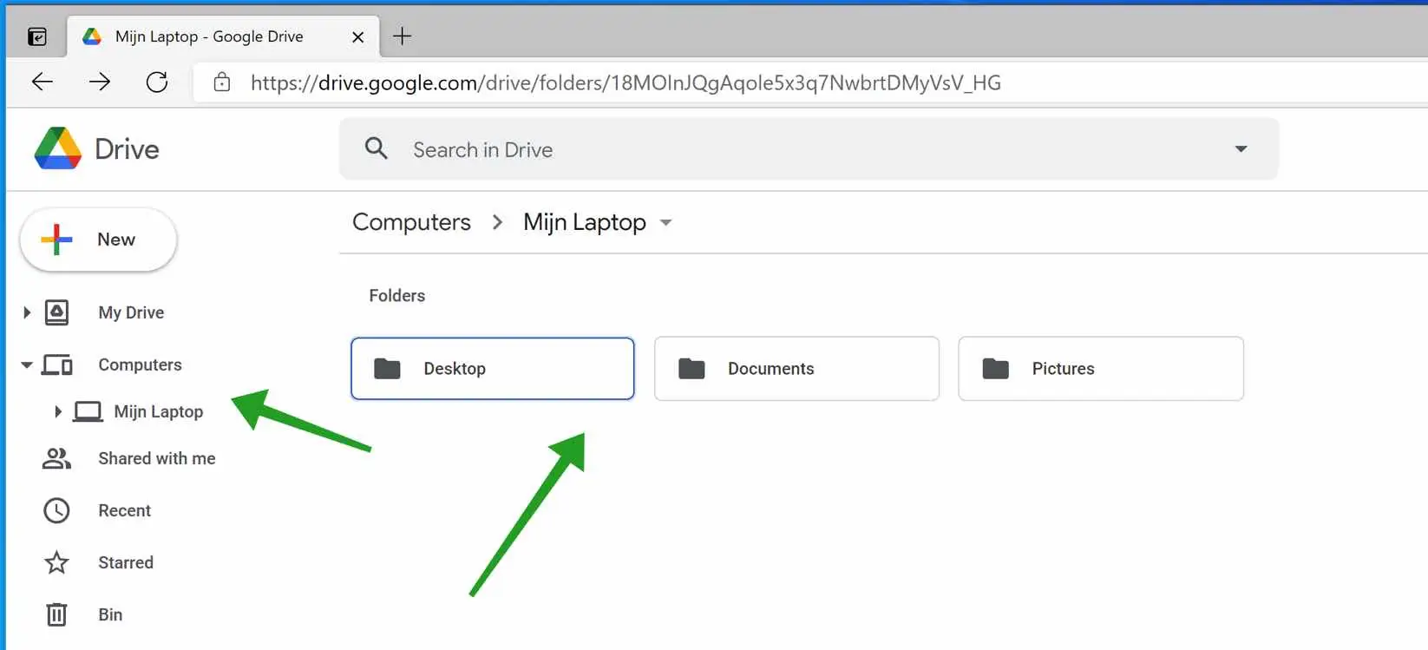This screenshot has width=1428, height=650.
Task: Click the browser back arrow
Action: (42, 82)
